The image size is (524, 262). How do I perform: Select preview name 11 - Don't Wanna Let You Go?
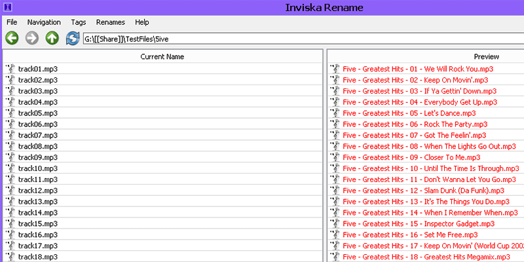tap(430, 179)
